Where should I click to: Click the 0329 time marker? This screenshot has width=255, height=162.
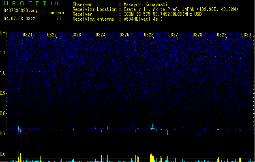[x=222, y=35]
